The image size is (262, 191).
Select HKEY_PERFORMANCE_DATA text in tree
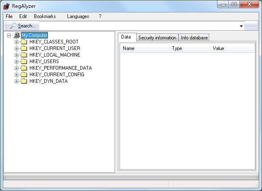point(61,68)
